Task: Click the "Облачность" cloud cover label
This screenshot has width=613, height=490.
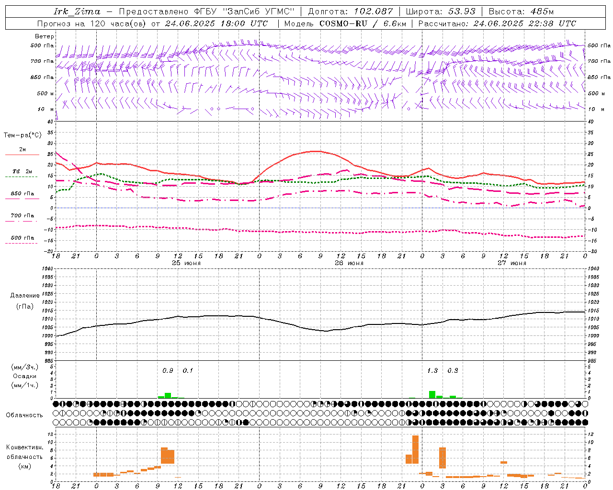Action: [x=24, y=415]
